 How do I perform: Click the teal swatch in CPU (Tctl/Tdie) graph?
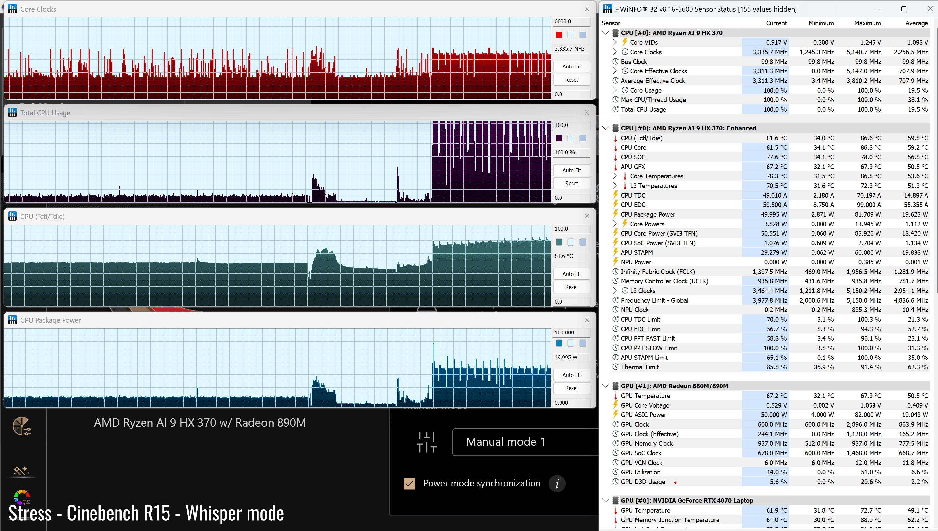[x=559, y=242]
